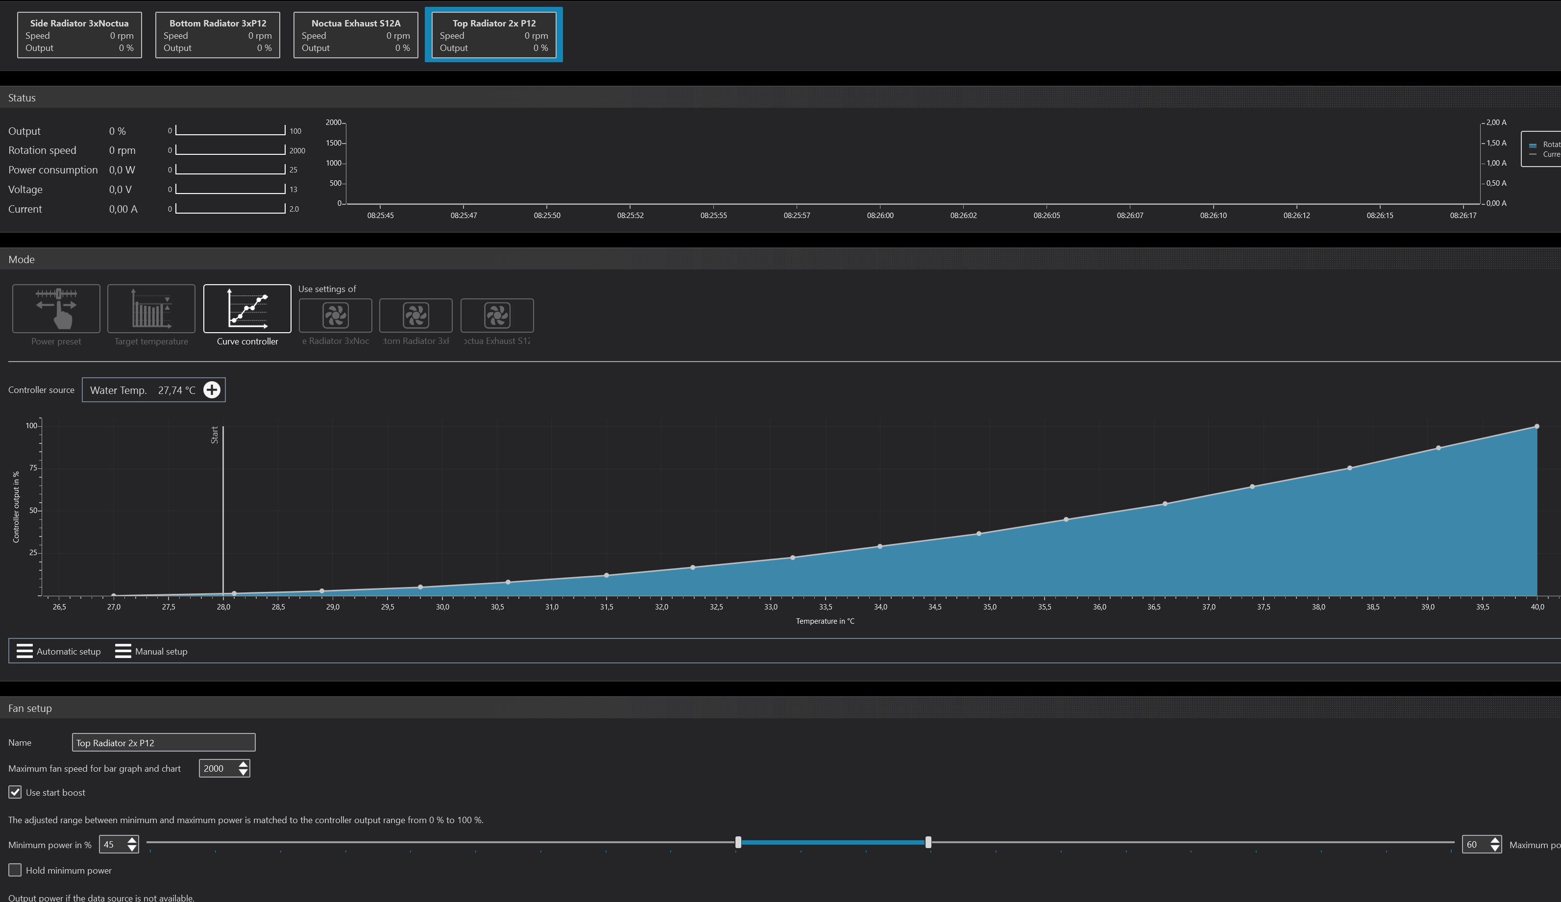Switch to Side Radiator 3xNoctua fan tab
The height and width of the screenshot is (902, 1561).
tap(79, 35)
